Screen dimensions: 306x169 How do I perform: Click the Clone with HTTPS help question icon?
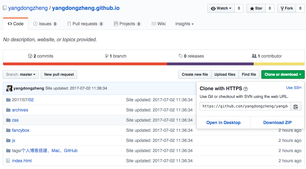[246, 89]
